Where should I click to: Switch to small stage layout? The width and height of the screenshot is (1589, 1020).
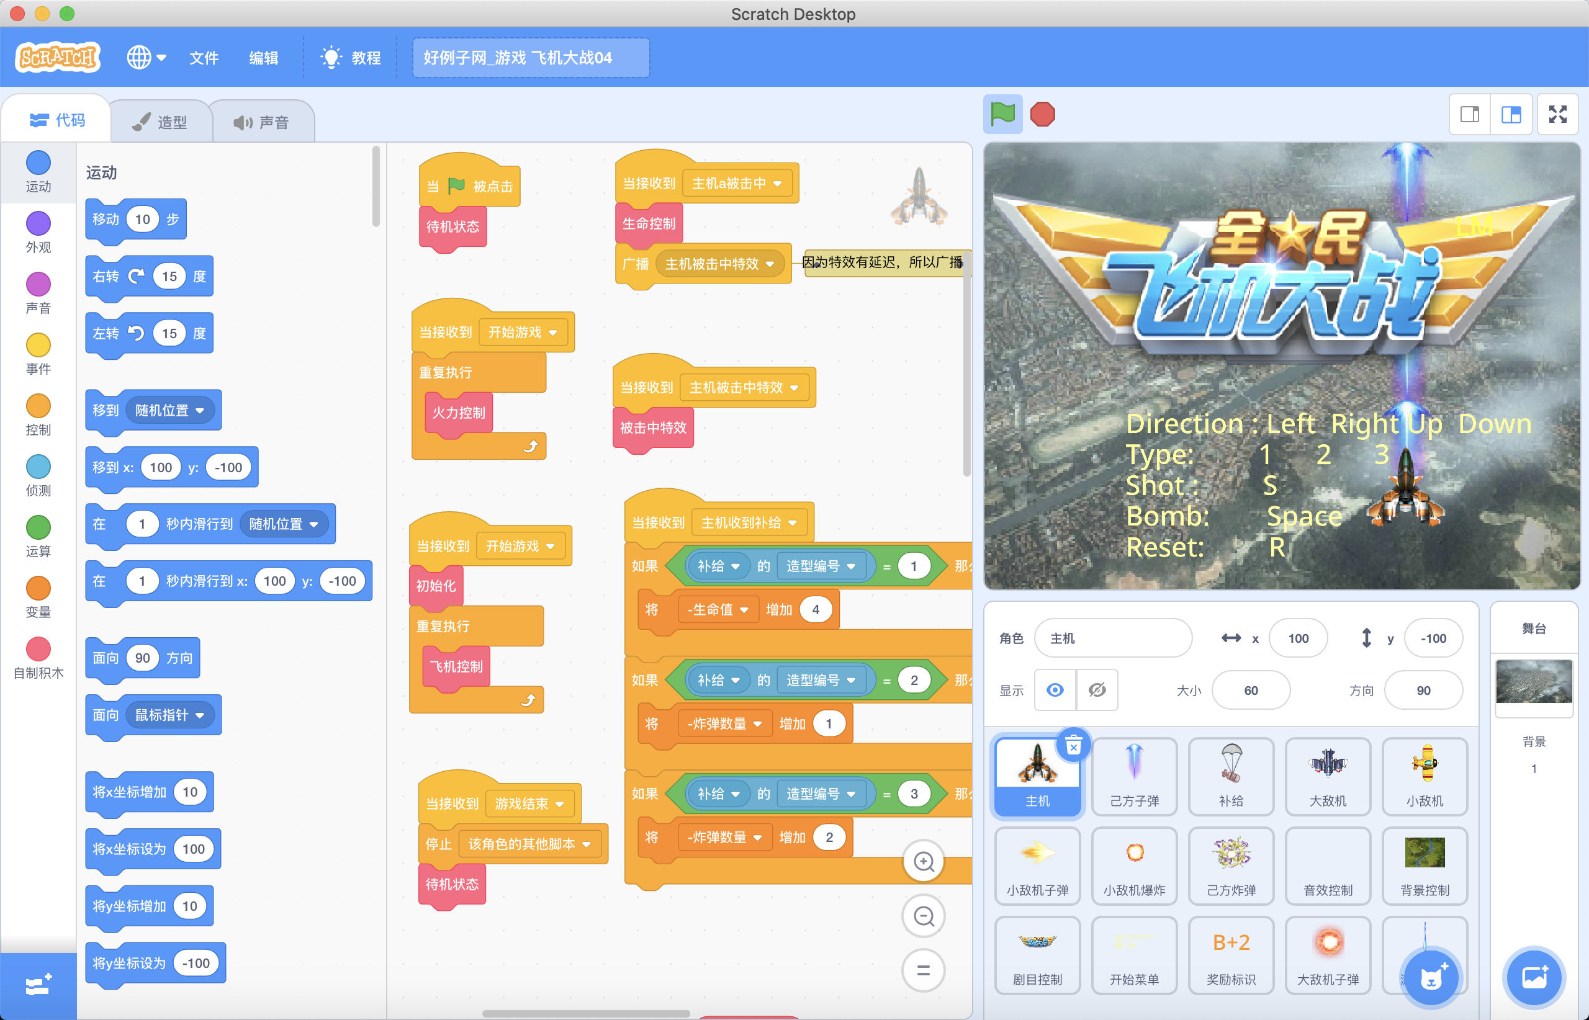coord(1470,115)
